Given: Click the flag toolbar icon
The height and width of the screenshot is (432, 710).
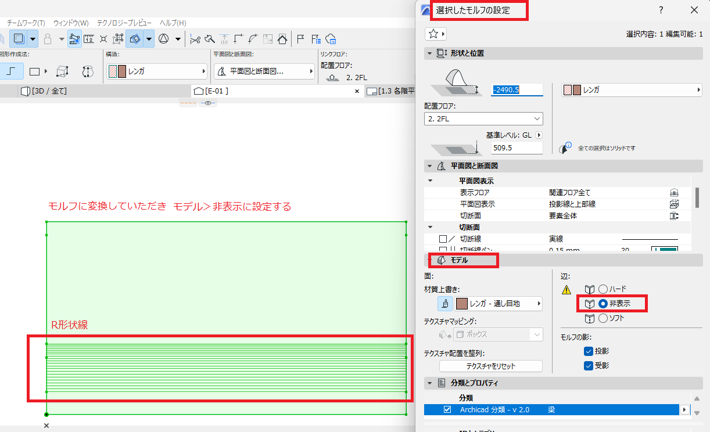Looking at the screenshot, I should pos(301,39).
